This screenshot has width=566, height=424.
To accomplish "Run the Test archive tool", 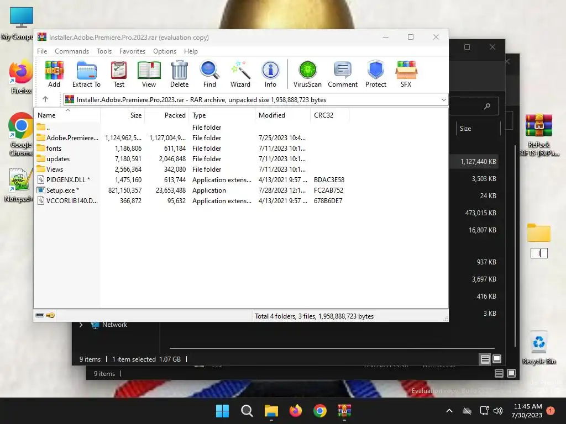I will (x=119, y=74).
